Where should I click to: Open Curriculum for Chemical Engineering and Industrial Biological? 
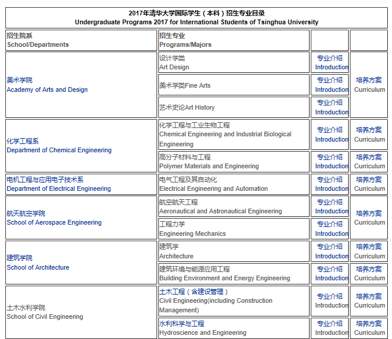[x=369, y=135]
